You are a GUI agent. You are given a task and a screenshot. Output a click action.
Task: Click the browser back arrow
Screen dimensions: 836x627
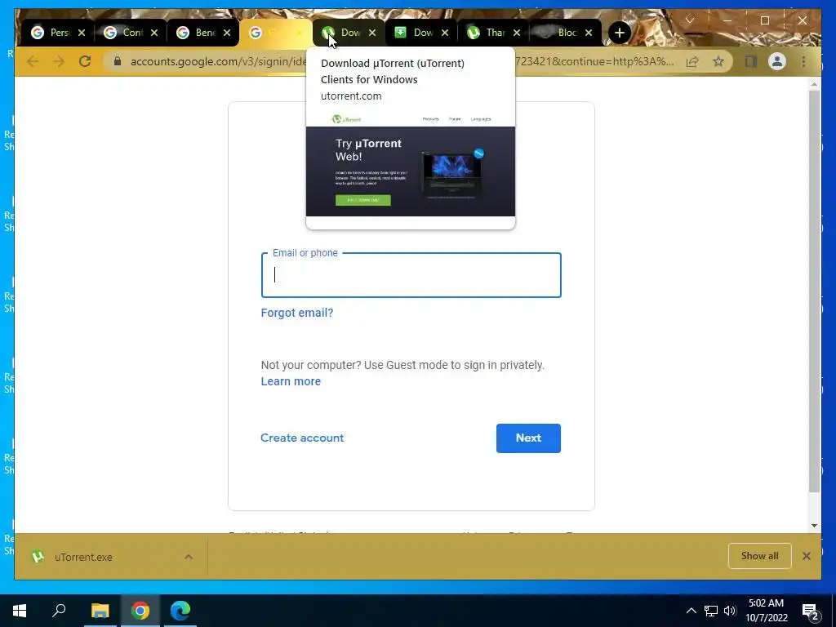pyautogui.click(x=33, y=61)
